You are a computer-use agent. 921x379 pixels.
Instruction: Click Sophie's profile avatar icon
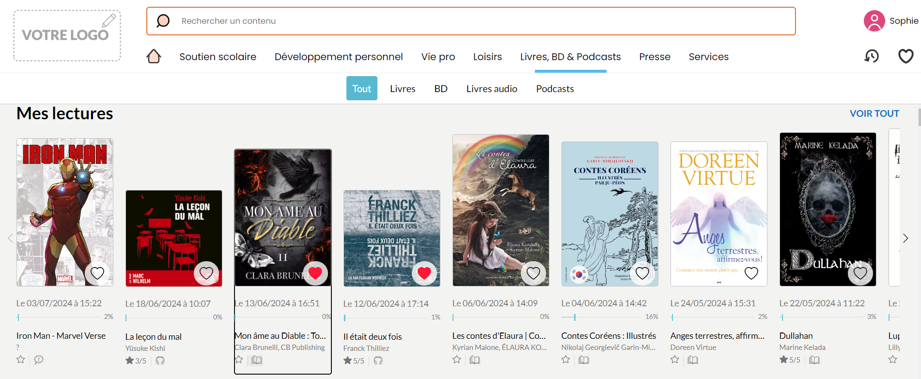874,21
